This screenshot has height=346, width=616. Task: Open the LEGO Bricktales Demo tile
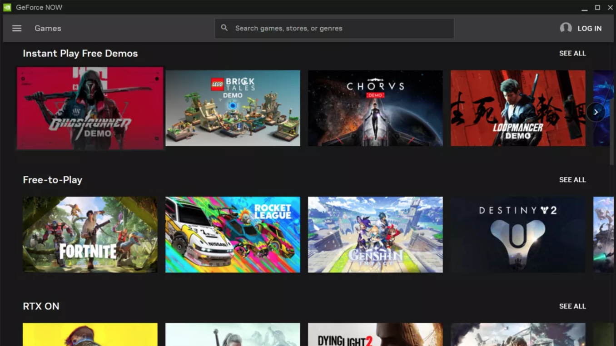233,108
